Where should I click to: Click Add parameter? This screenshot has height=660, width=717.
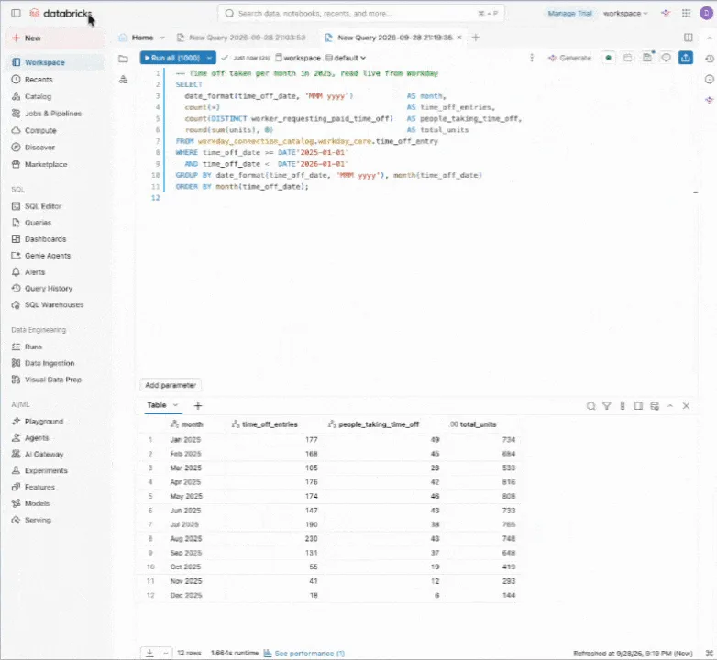coord(171,385)
